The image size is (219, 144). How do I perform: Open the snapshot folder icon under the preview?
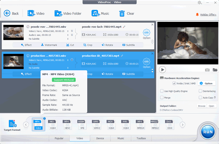[215, 70]
